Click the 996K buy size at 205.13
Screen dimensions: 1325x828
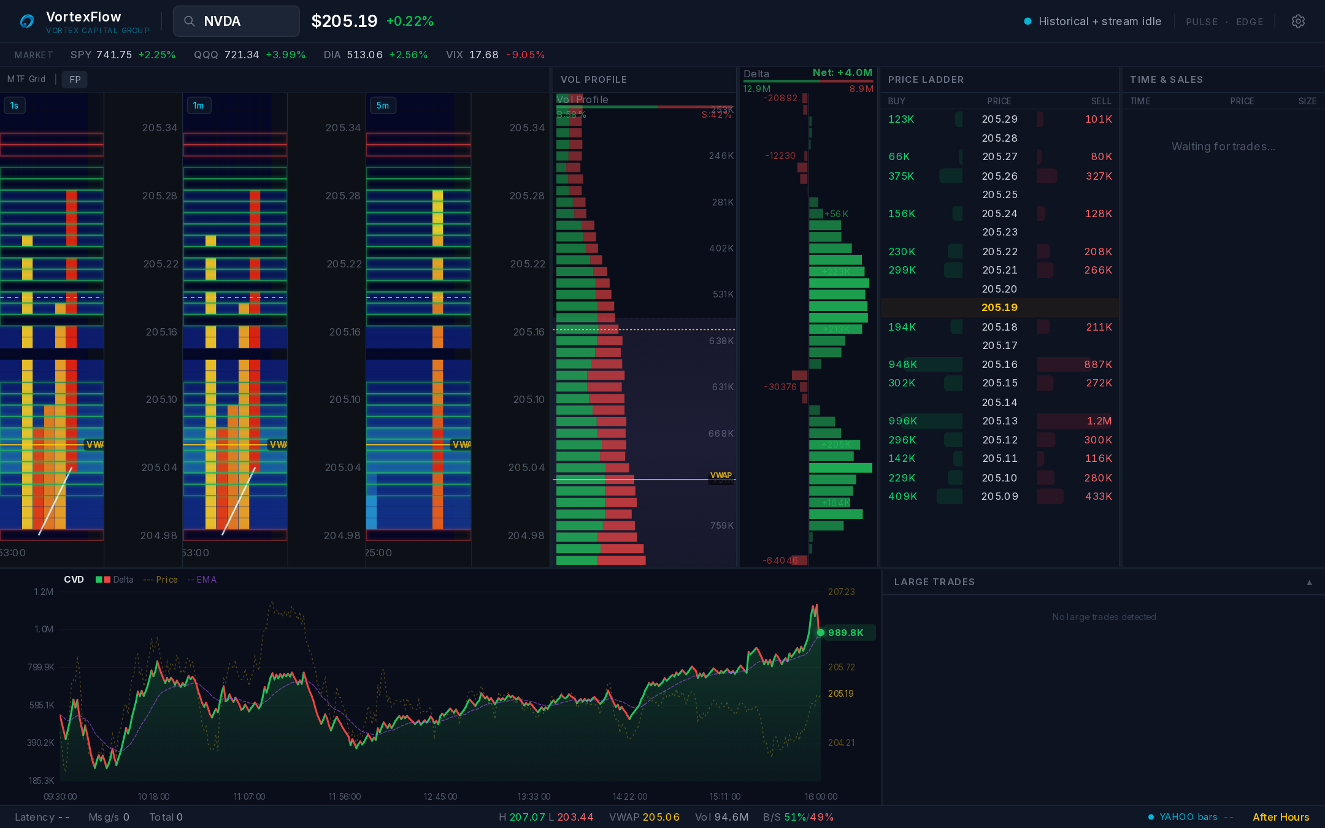coord(902,421)
